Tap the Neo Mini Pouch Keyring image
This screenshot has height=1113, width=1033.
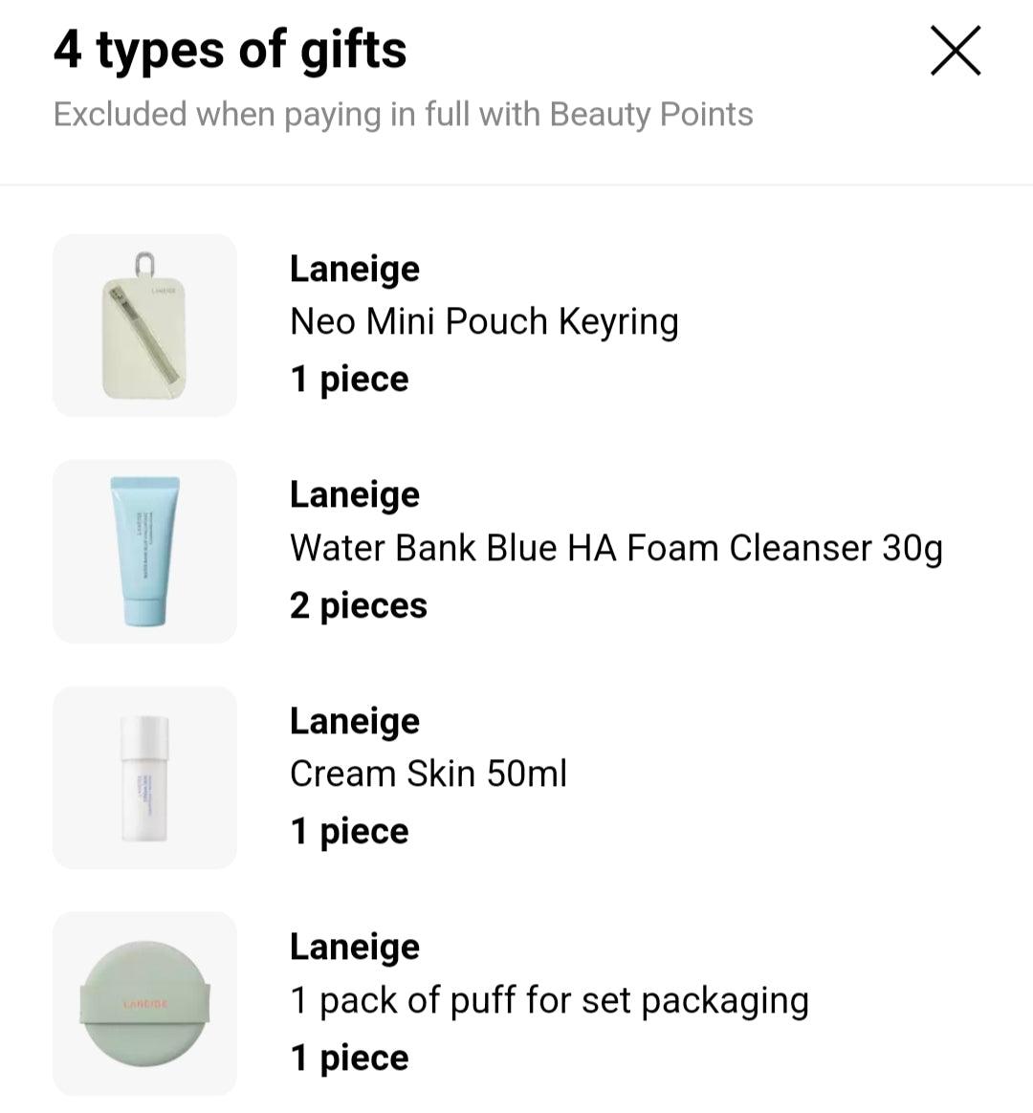coord(144,325)
